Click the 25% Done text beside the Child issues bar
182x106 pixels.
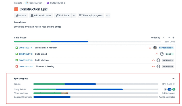coord(170,42)
